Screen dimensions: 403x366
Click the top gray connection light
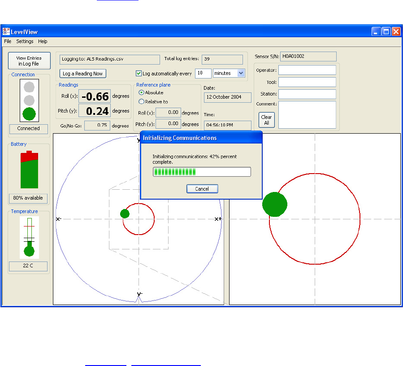[29, 87]
